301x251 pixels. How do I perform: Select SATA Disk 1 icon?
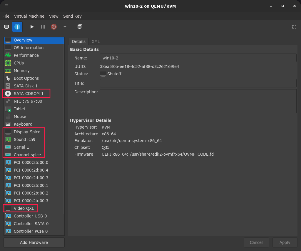click(x=8, y=86)
